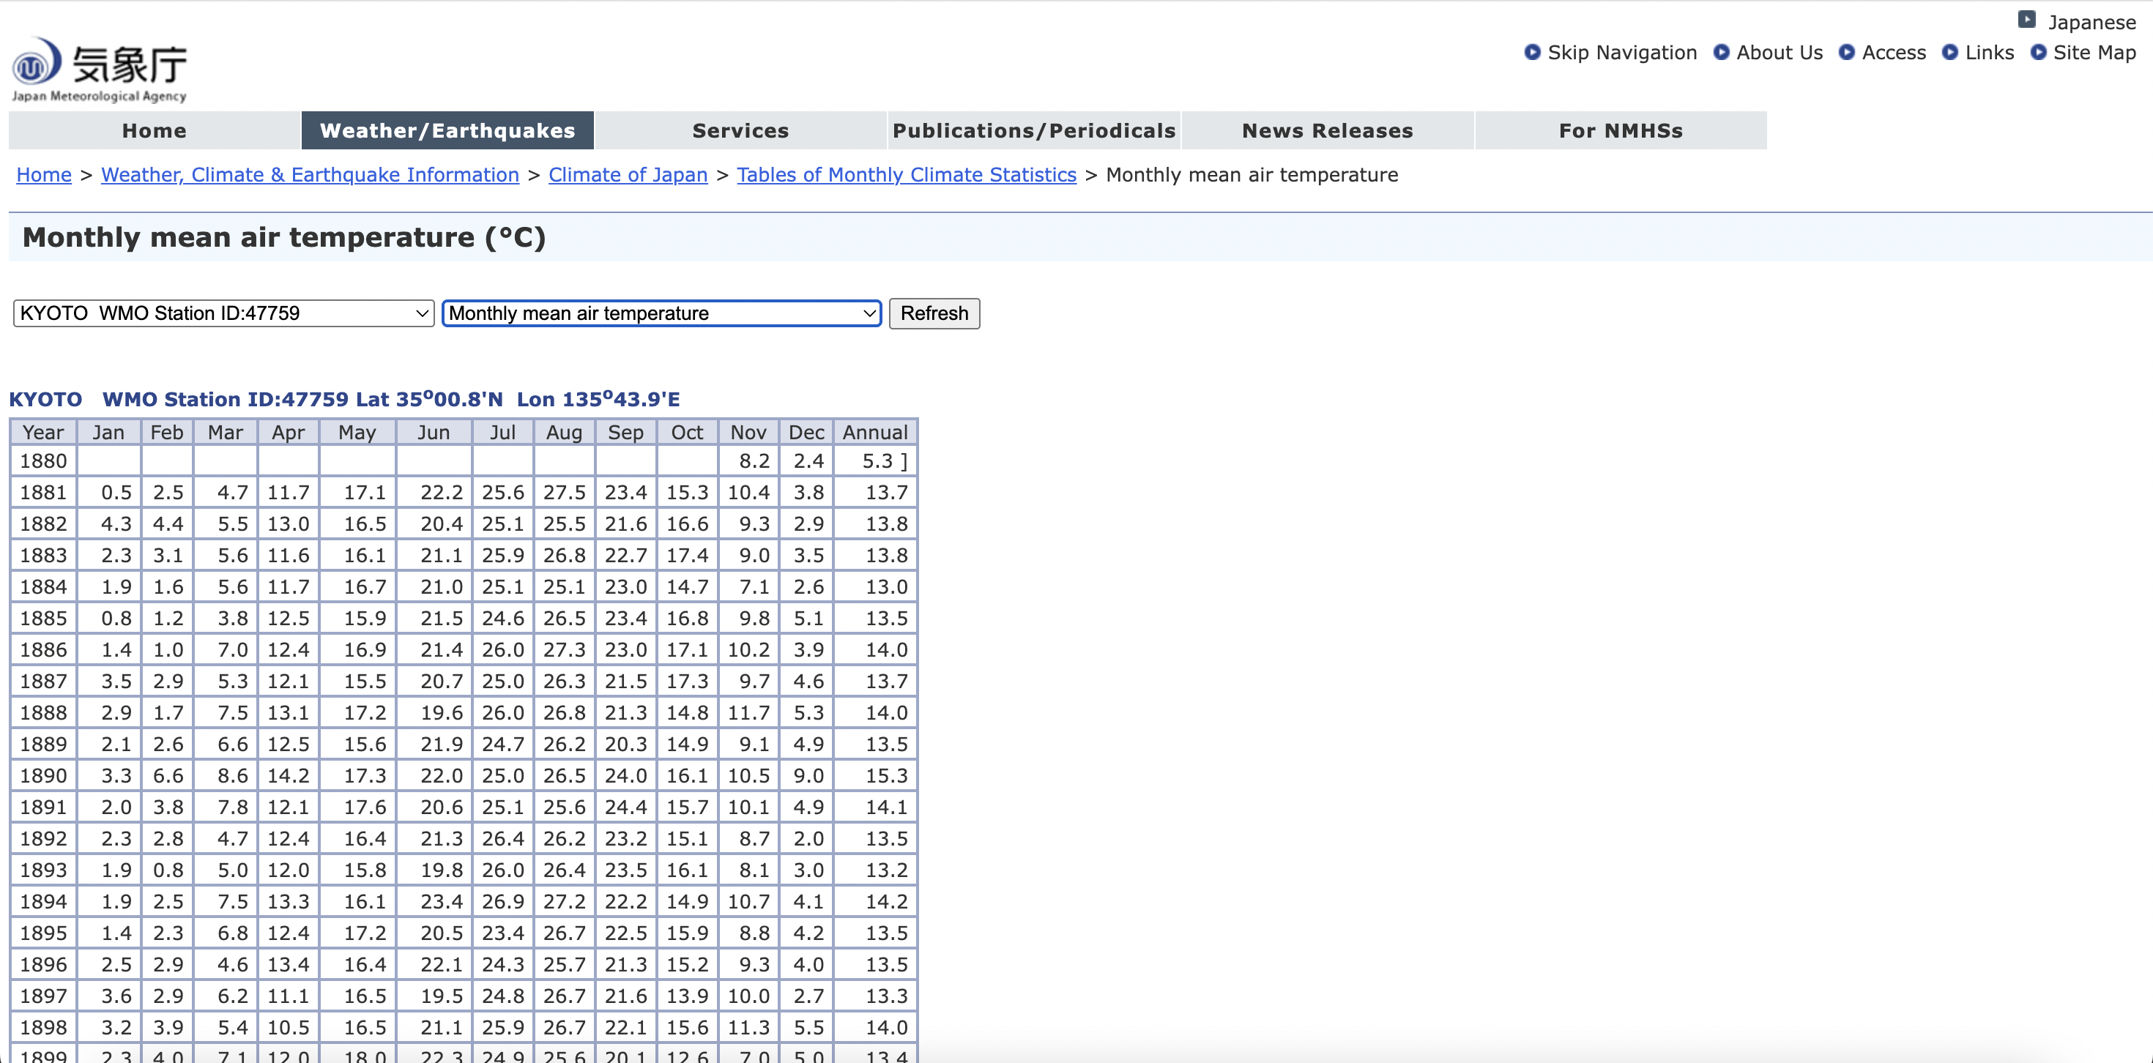Open the For NMHSs tab

[1621, 130]
